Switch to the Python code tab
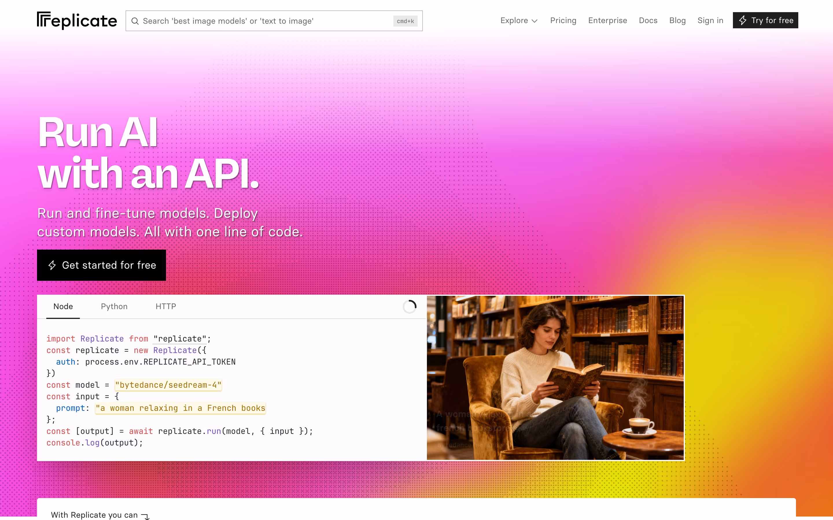 pyautogui.click(x=114, y=307)
